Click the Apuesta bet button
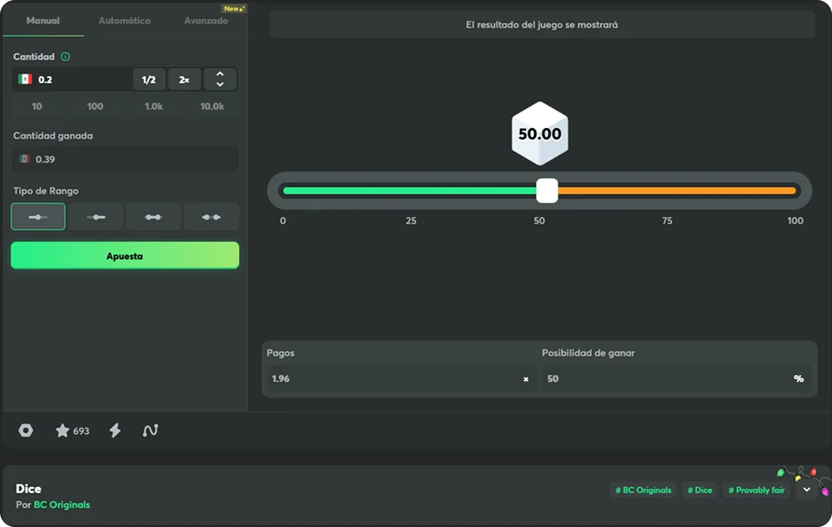This screenshot has height=527, width=832. coord(125,255)
